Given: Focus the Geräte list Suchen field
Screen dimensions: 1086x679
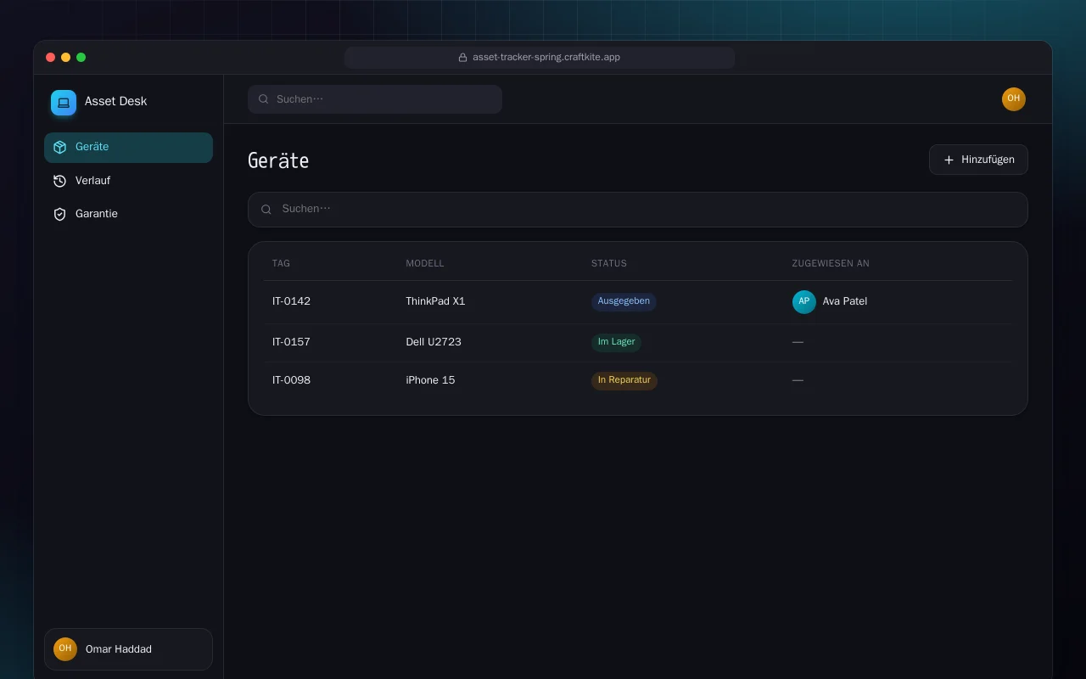Looking at the screenshot, I should pos(638,210).
